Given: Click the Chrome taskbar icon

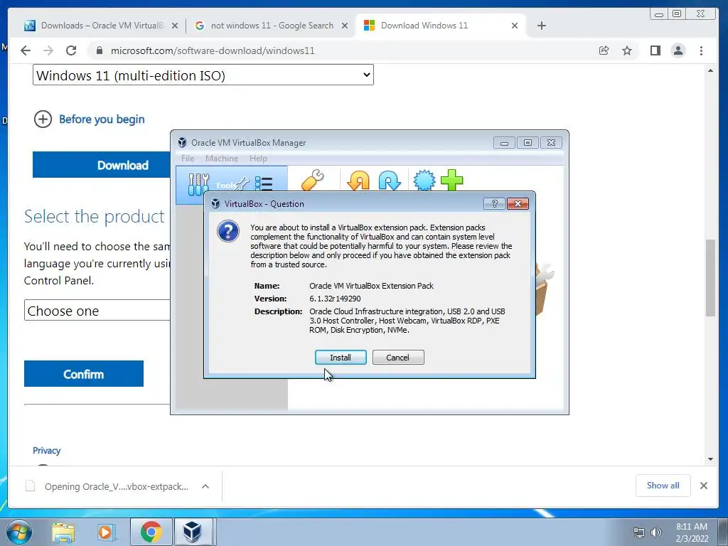Looking at the screenshot, I should pos(151,532).
